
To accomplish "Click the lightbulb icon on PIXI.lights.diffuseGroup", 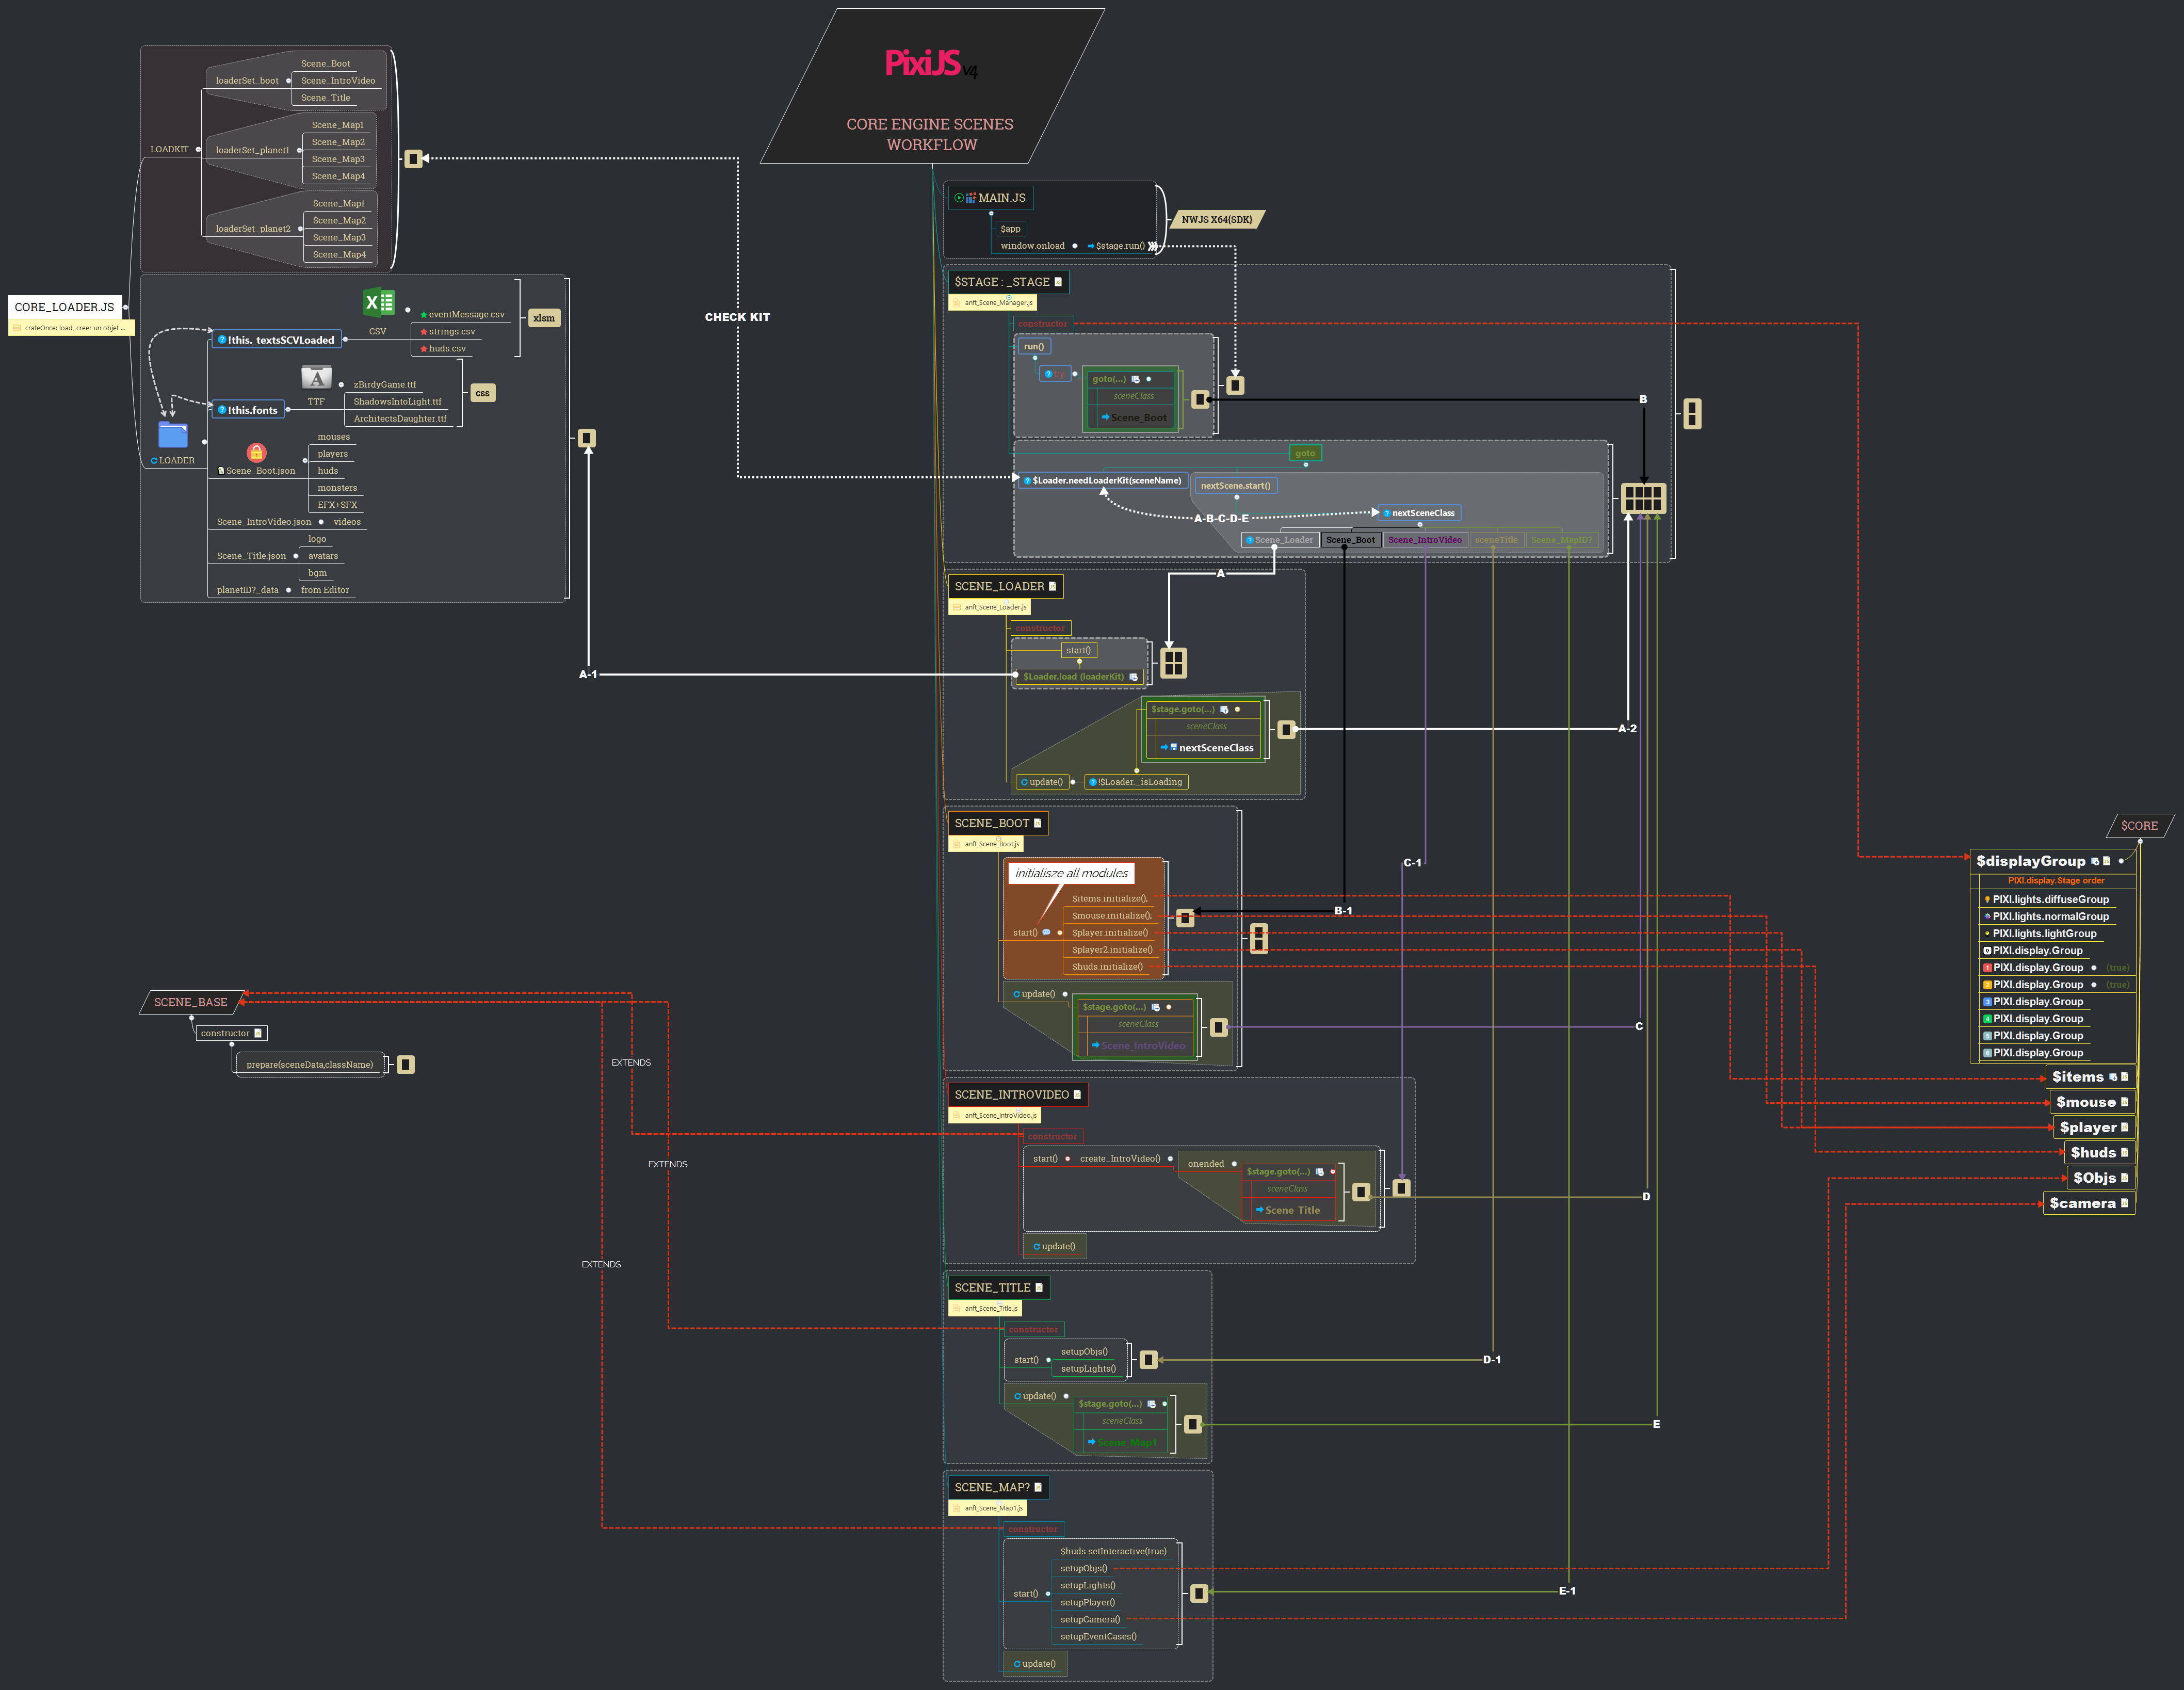I will 1987,899.
